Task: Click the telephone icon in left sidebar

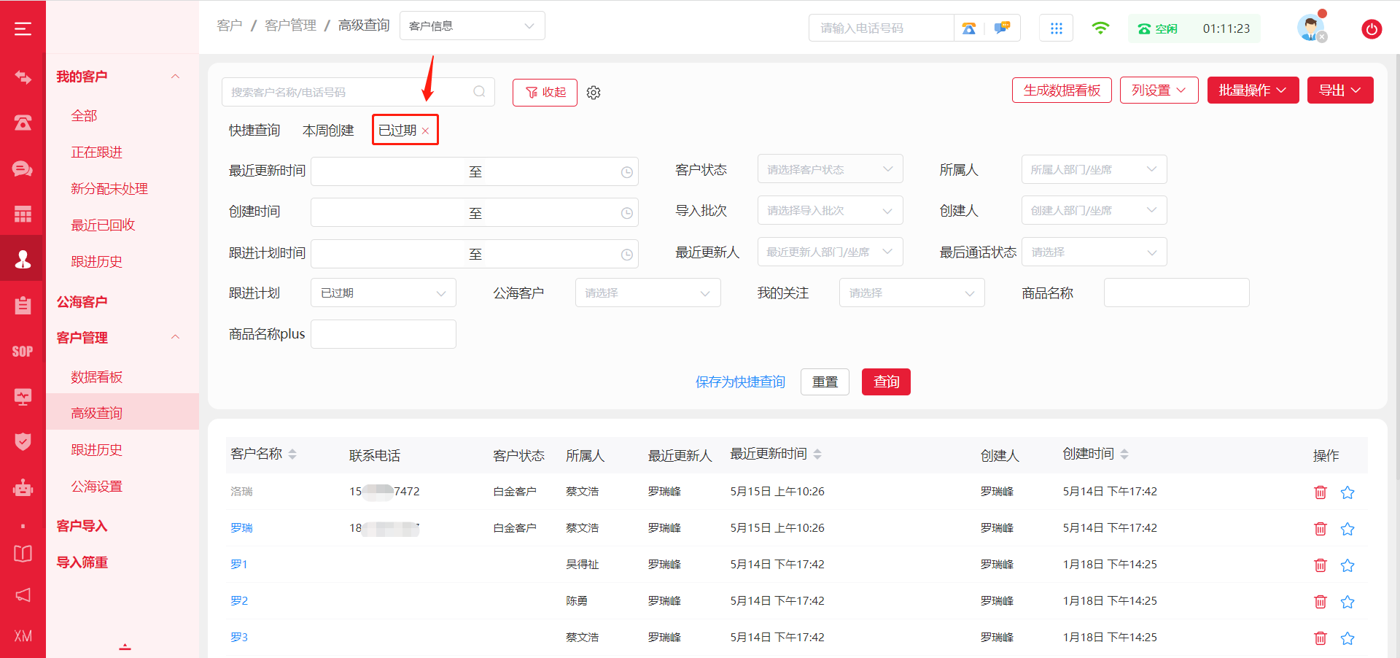Action: coord(23,123)
